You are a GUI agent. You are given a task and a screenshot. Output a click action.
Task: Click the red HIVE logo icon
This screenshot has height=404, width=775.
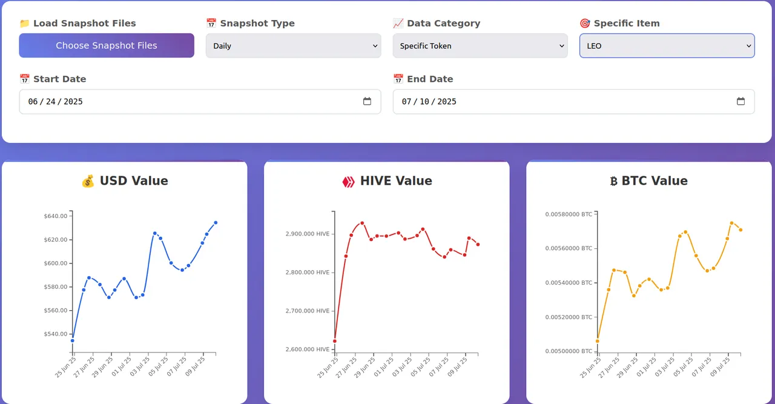(348, 181)
